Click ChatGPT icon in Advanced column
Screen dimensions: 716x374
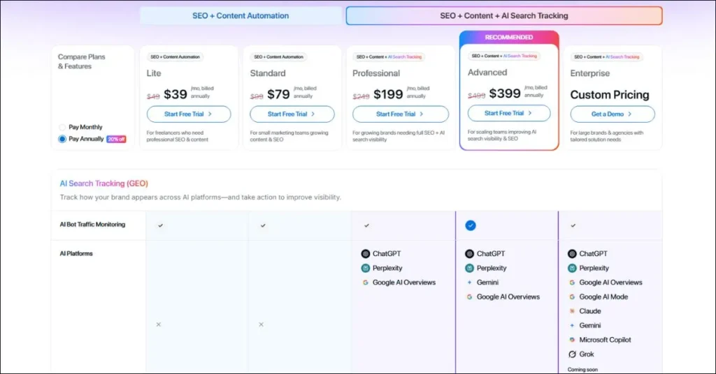coord(469,254)
